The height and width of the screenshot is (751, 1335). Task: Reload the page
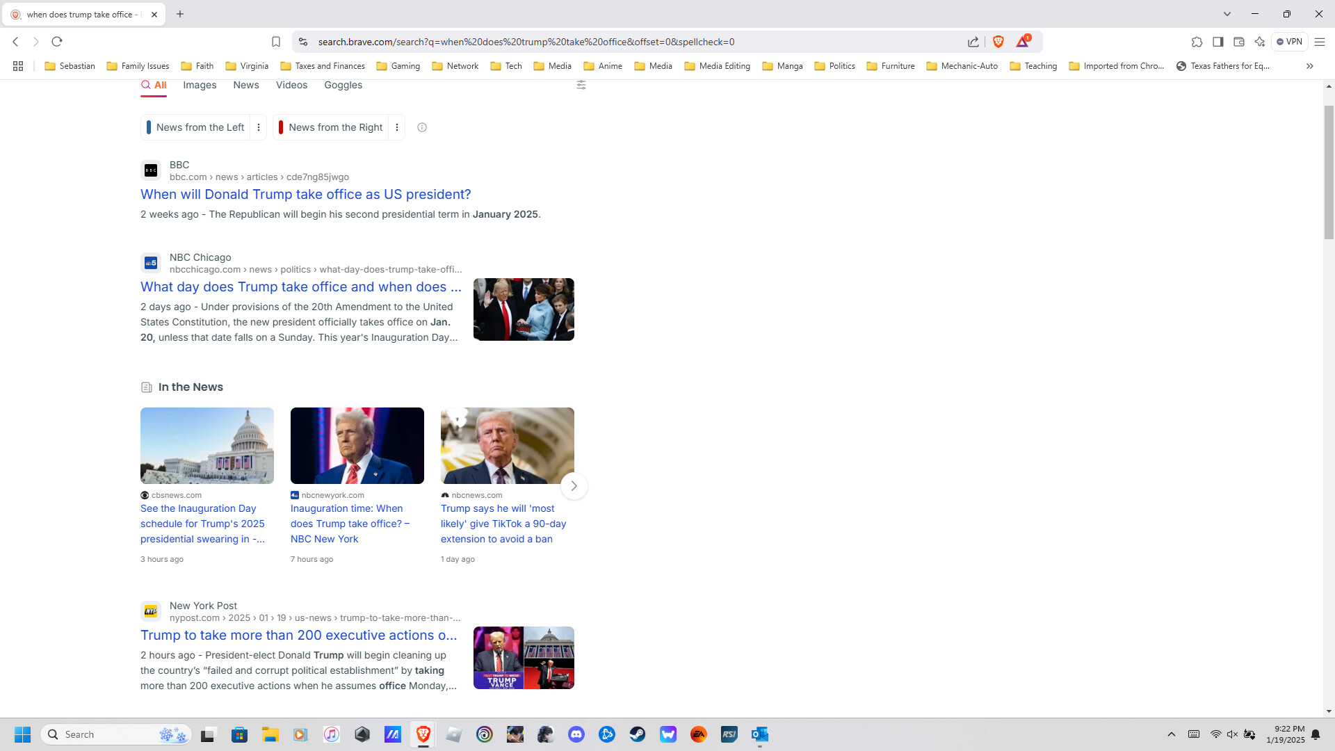(57, 42)
